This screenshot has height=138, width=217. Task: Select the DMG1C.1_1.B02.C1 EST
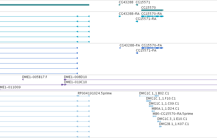(x=149, y=96)
